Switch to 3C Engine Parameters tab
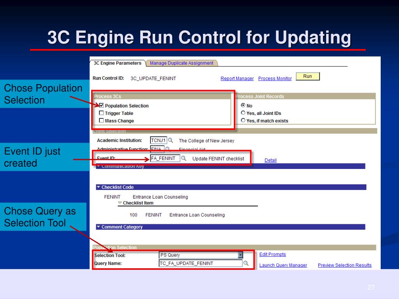Image resolution: width=399 pixels, height=299 pixels. point(117,63)
